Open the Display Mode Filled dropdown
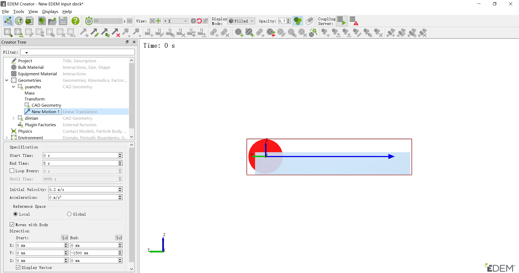The width and height of the screenshot is (519, 273). 241,21
